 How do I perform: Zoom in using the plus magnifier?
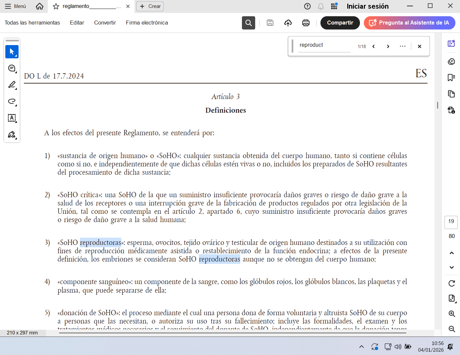tap(451, 314)
